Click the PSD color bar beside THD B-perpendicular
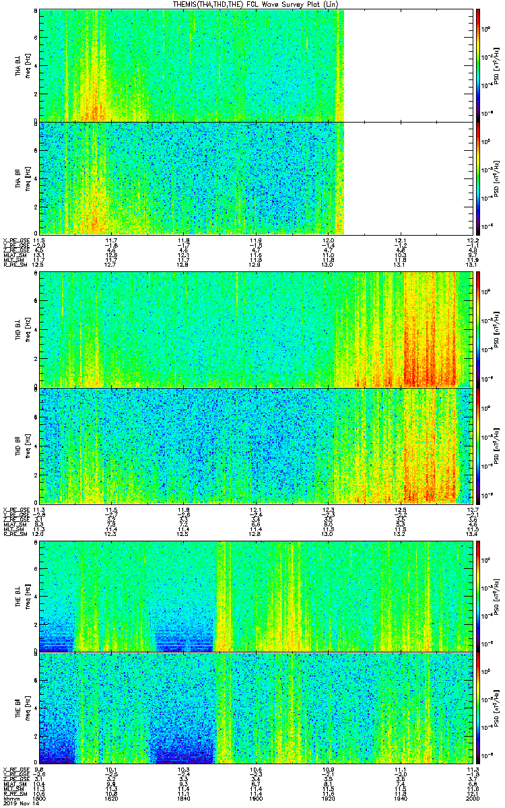Screen dimensions: 505x808 tap(478, 329)
